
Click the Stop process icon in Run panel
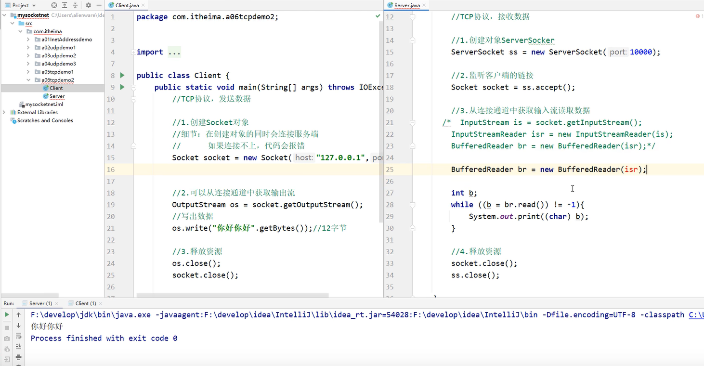tap(7, 327)
